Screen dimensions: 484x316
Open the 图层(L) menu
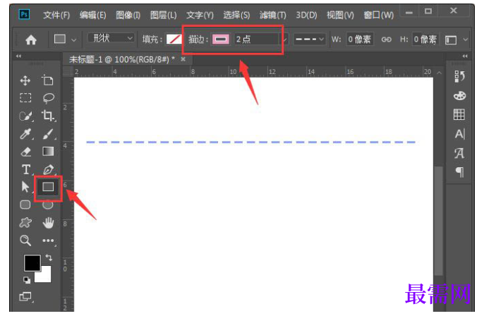point(163,15)
